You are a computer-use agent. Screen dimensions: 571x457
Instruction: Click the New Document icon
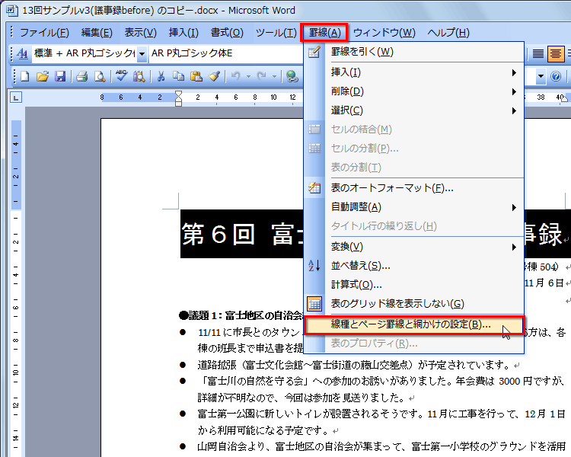pos(25,76)
